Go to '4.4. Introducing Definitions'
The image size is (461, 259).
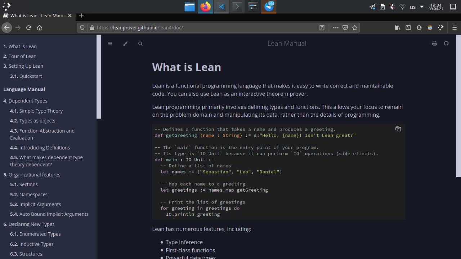(x=40, y=148)
